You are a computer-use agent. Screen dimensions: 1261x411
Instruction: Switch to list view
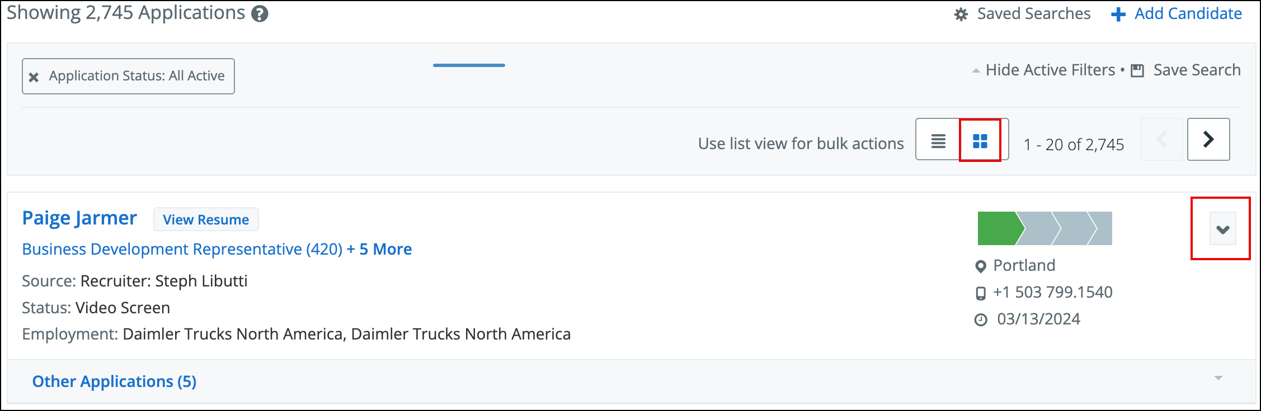click(938, 141)
